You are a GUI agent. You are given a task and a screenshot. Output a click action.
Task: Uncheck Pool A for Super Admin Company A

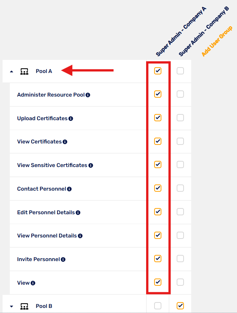click(x=158, y=71)
